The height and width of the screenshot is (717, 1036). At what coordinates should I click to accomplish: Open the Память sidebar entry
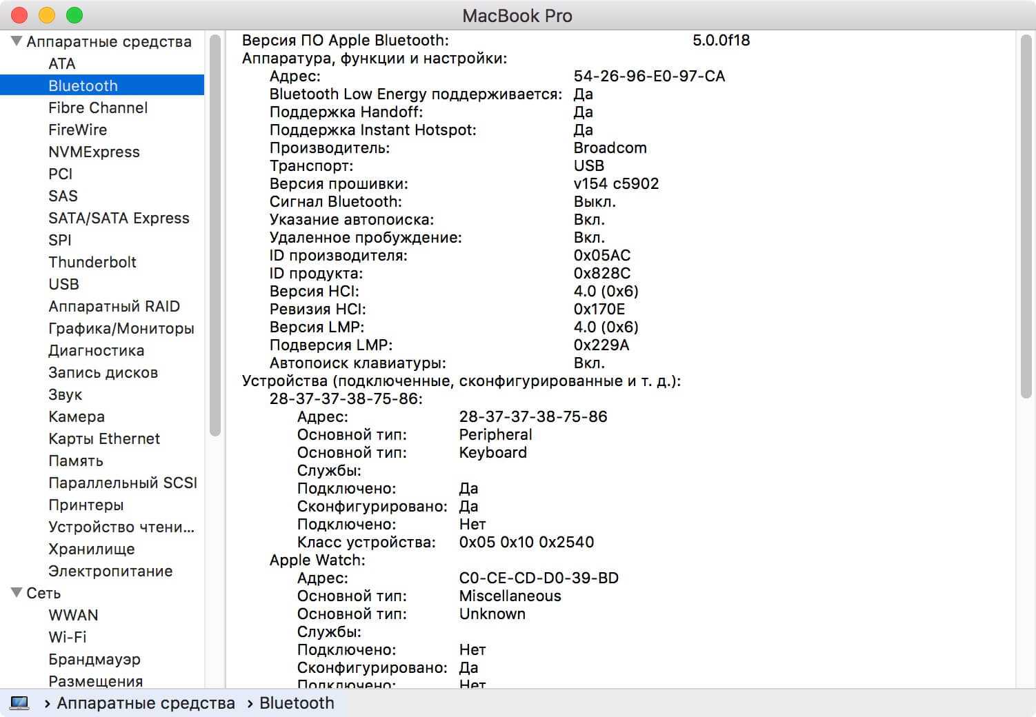[76, 461]
